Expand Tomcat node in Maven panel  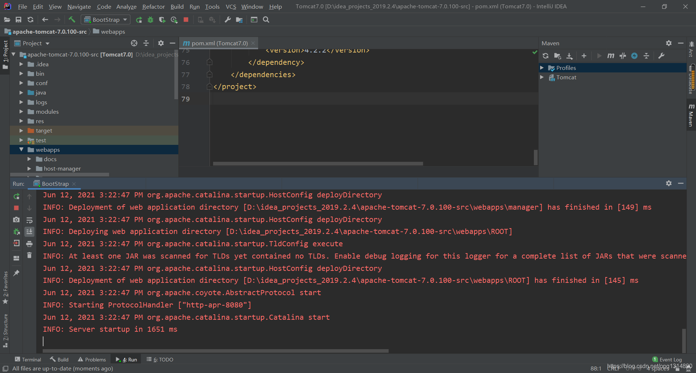point(542,77)
